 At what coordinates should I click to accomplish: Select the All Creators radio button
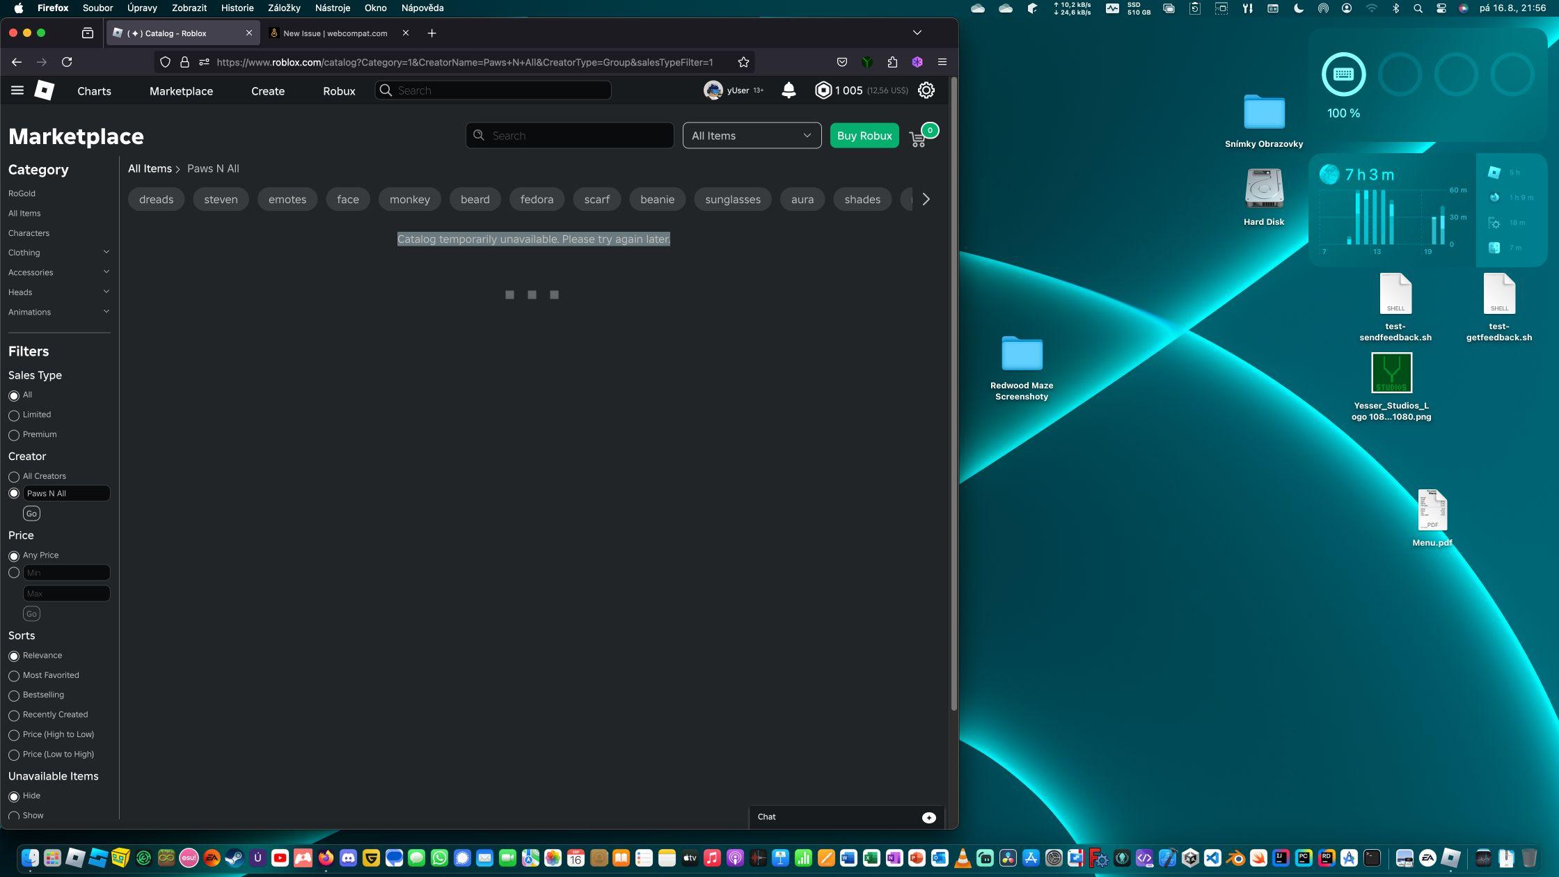pos(14,477)
